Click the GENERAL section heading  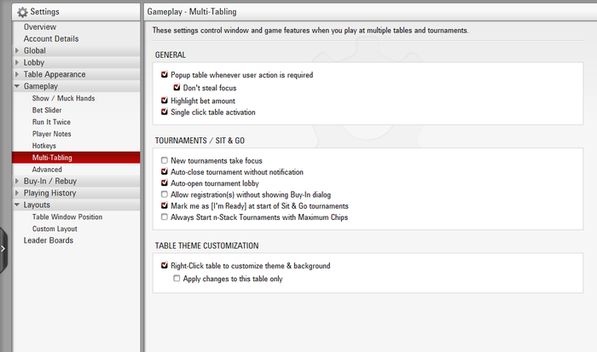pos(171,55)
